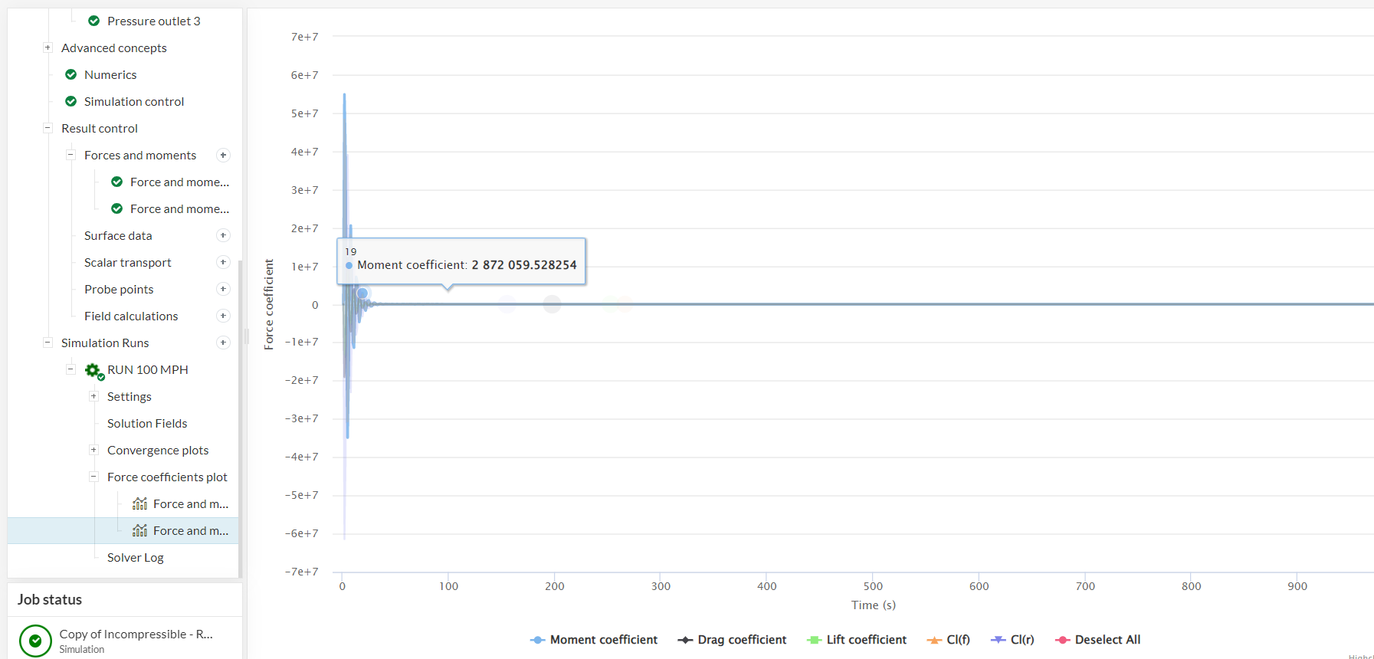This screenshot has height=659, width=1374.
Task: Add new Surface data with plus icon
Action: pyautogui.click(x=223, y=236)
